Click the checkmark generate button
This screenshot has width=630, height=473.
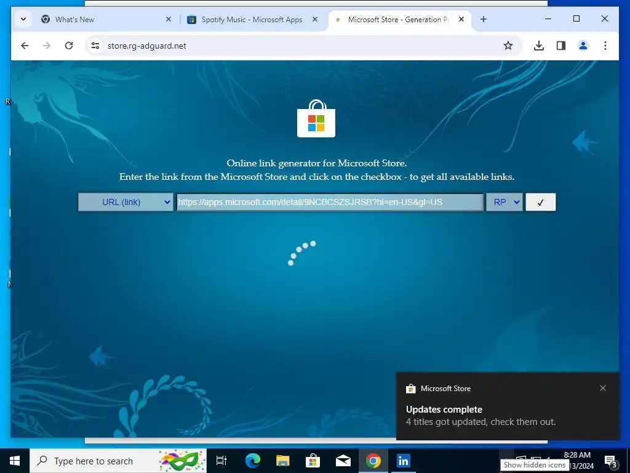(540, 202)
